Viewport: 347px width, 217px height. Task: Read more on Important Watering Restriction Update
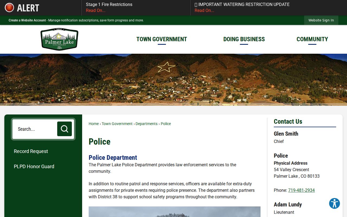204,11
